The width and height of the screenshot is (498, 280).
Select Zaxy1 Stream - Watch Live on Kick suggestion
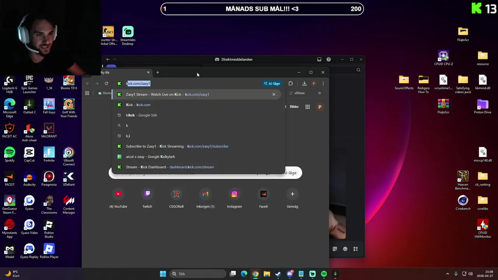coord(196,94)
